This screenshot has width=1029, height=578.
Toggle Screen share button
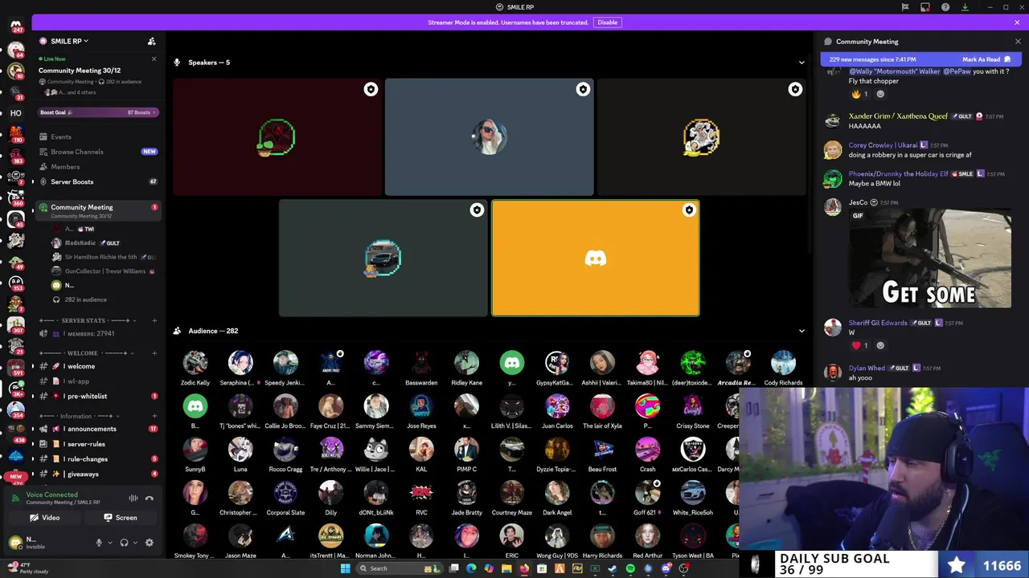[121, 518]
